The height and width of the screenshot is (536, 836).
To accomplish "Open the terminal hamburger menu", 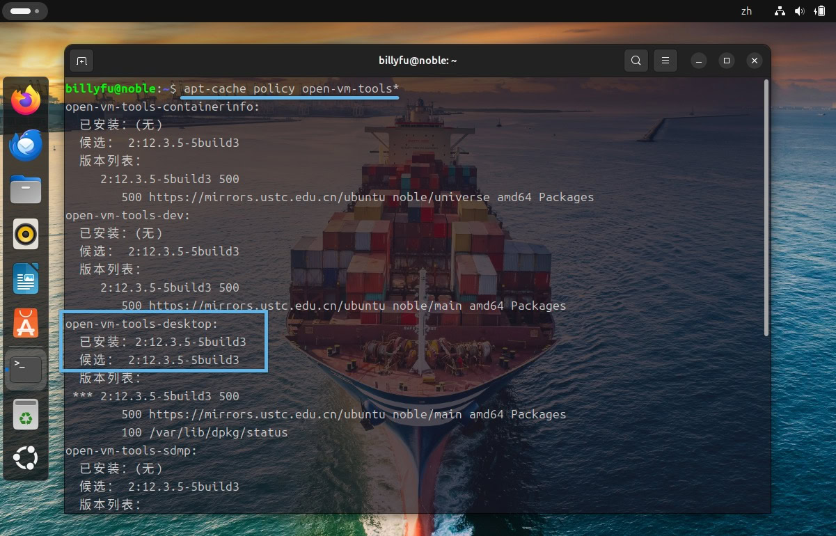I will [665, 61].
